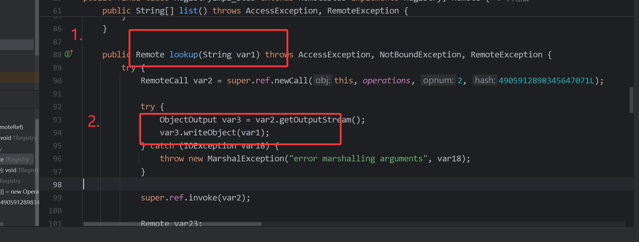Click the editor's horizontal scrollbar thumb
Screen dimensions: 639x242
coord(172,224)
